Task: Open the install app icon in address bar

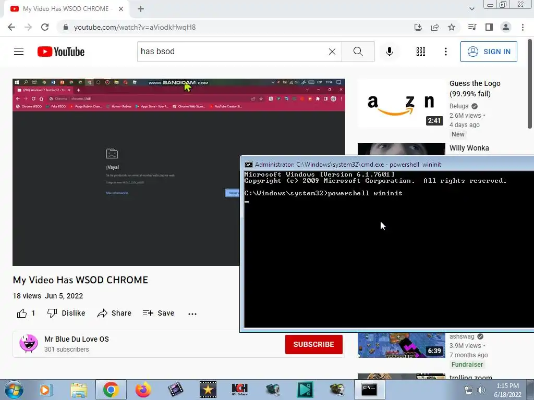Action: pyautogui.click(x=418, y=27)
